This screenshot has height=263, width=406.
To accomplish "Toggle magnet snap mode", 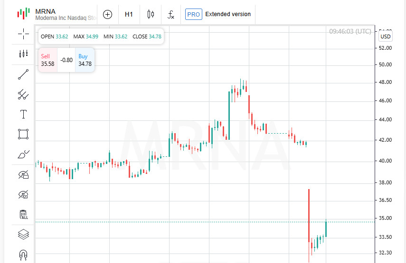I will (x=23, y=255).
